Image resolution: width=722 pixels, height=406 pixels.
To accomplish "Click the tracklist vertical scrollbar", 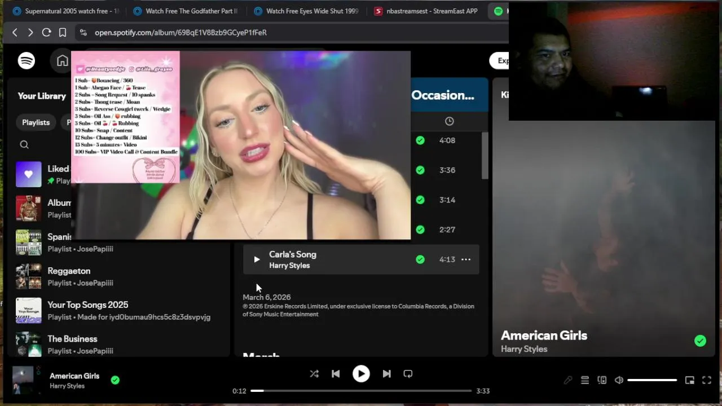I will coord(485,156).
